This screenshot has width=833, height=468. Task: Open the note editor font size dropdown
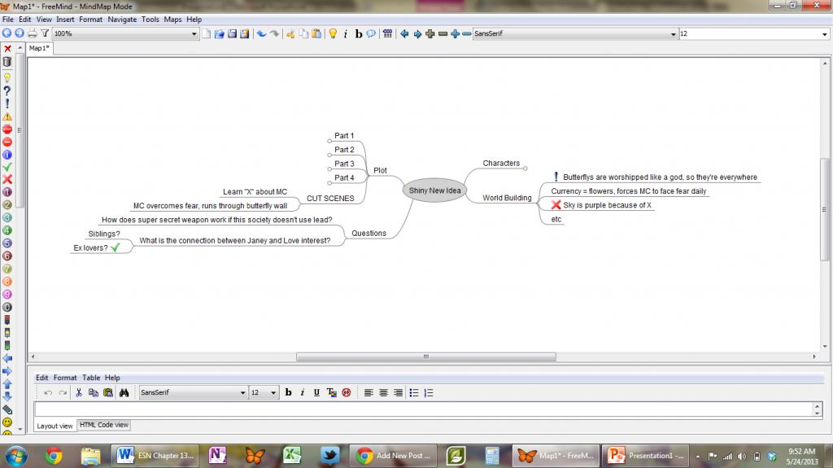click(264, 392)
